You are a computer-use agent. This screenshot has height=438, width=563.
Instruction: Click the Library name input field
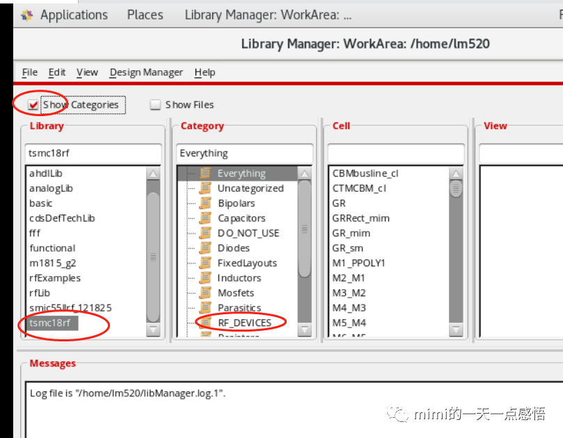pyautogui.click(x=93, y=153)
